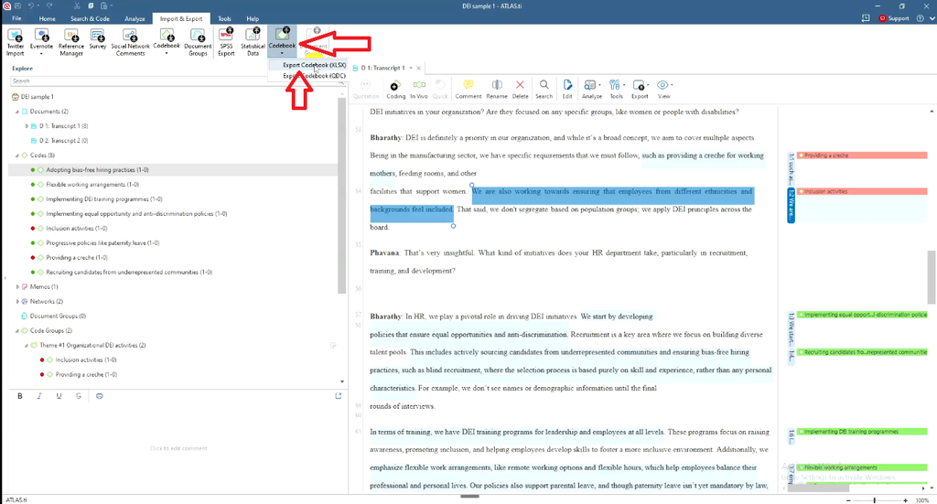937x504 pixels.
Task: Click the zoom in plus button
Action: 905,500
